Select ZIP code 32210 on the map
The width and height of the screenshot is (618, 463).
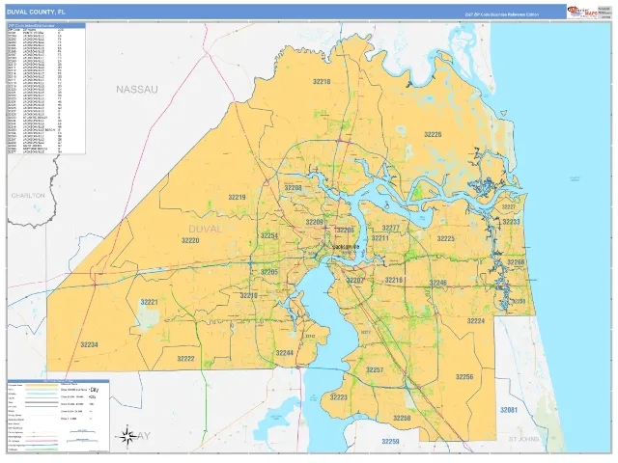pyautogui.click(x=249, y=296)
